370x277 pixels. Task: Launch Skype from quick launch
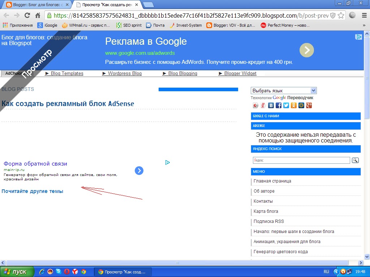(x=58, y=272)
